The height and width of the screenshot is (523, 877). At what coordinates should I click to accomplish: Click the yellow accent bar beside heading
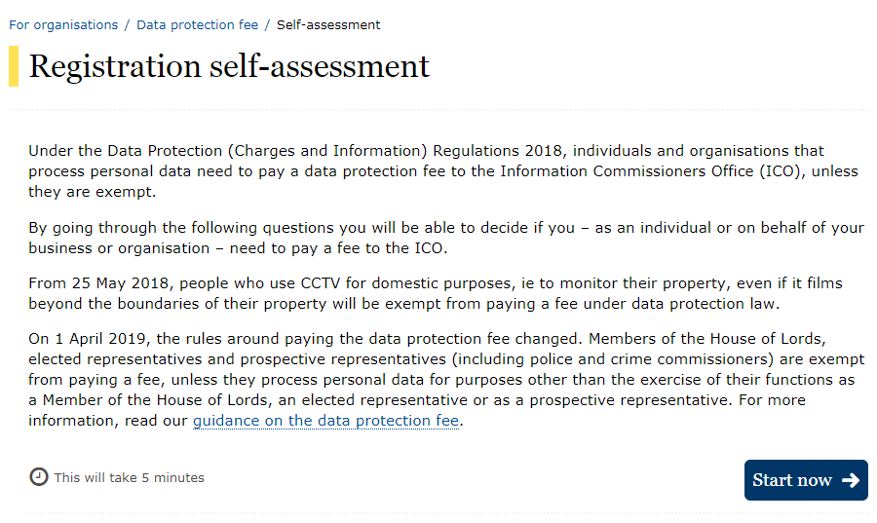(14, 66)
